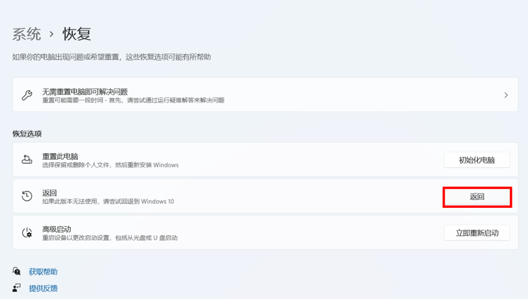Screen dimensions: 528x299
Task: Open the 无需重置电脑即可解决问题 card title
Action: click(x=85, y=91)
